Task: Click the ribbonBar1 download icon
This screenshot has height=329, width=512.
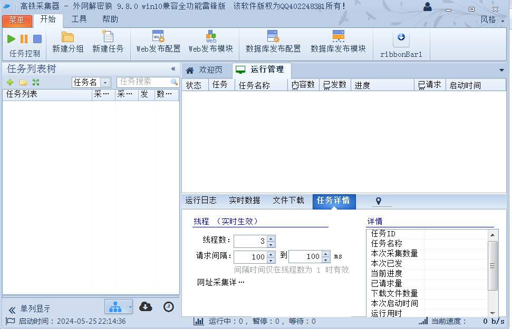Action: [401, 37]
